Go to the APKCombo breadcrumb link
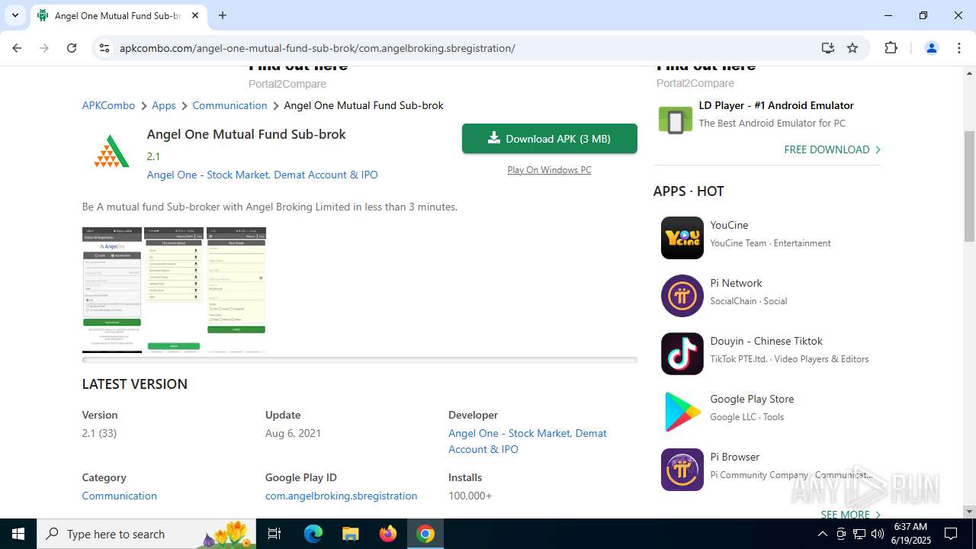The height and width of the screenshot is (549, 976). coord(108,105)
